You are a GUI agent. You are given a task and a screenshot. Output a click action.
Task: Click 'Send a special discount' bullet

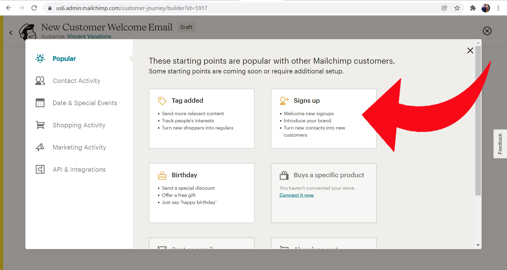(188, 188)
